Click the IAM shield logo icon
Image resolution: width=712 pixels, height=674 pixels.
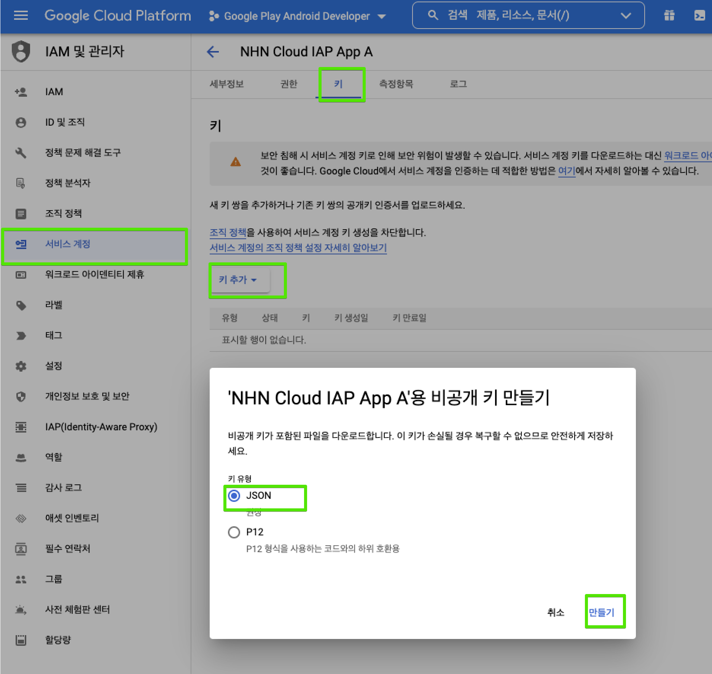pos(21,51)
